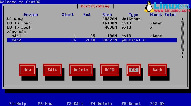Image resolution: width=191 pixels, height=106 pixels.
Task: Select the LV lv_root row
Action: click(x=92, y=28)
